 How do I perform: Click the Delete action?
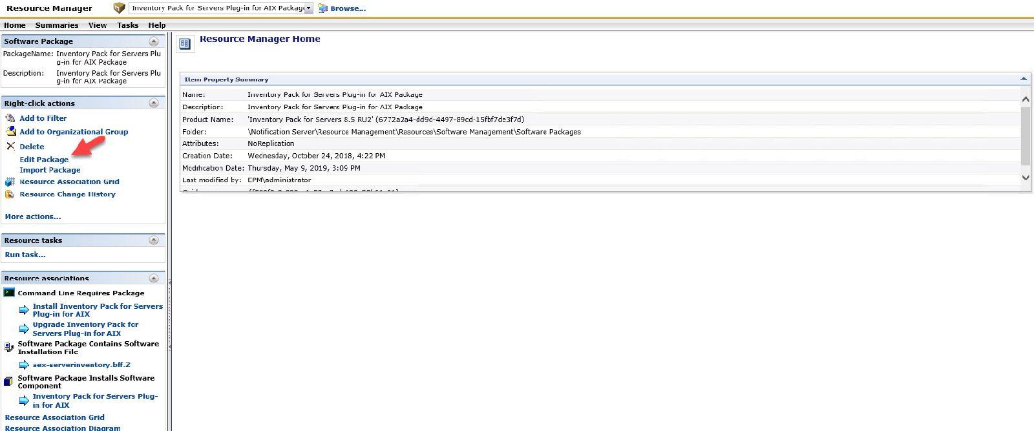click(32, 147)
